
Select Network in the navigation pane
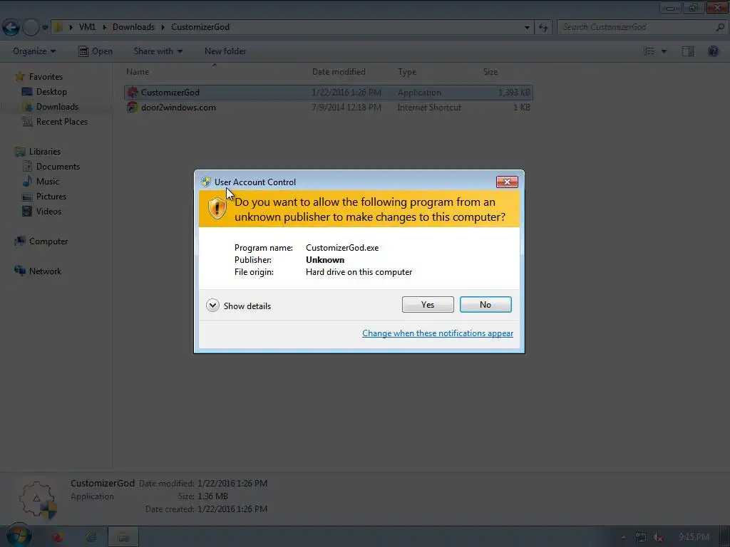pyautogui.click(x=45, y=271)
